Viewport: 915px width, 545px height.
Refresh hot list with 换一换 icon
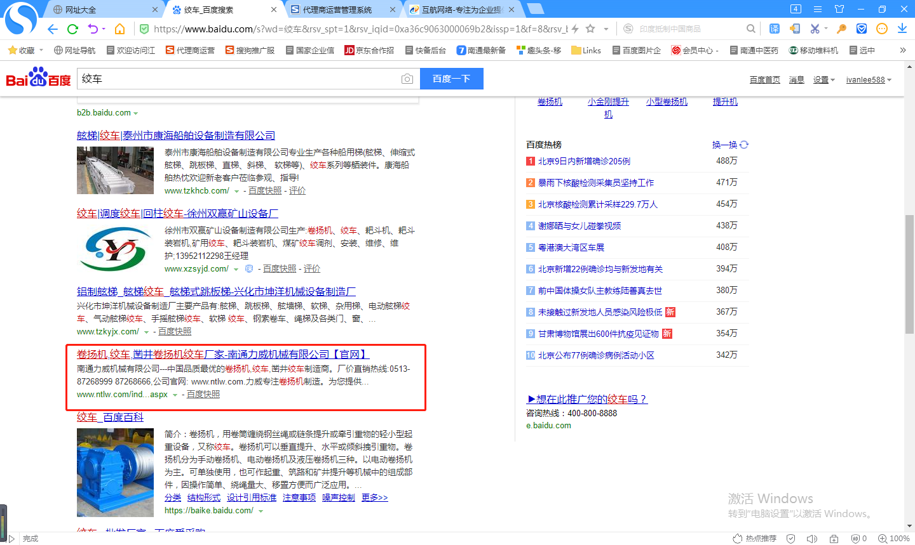pos(744,145)
